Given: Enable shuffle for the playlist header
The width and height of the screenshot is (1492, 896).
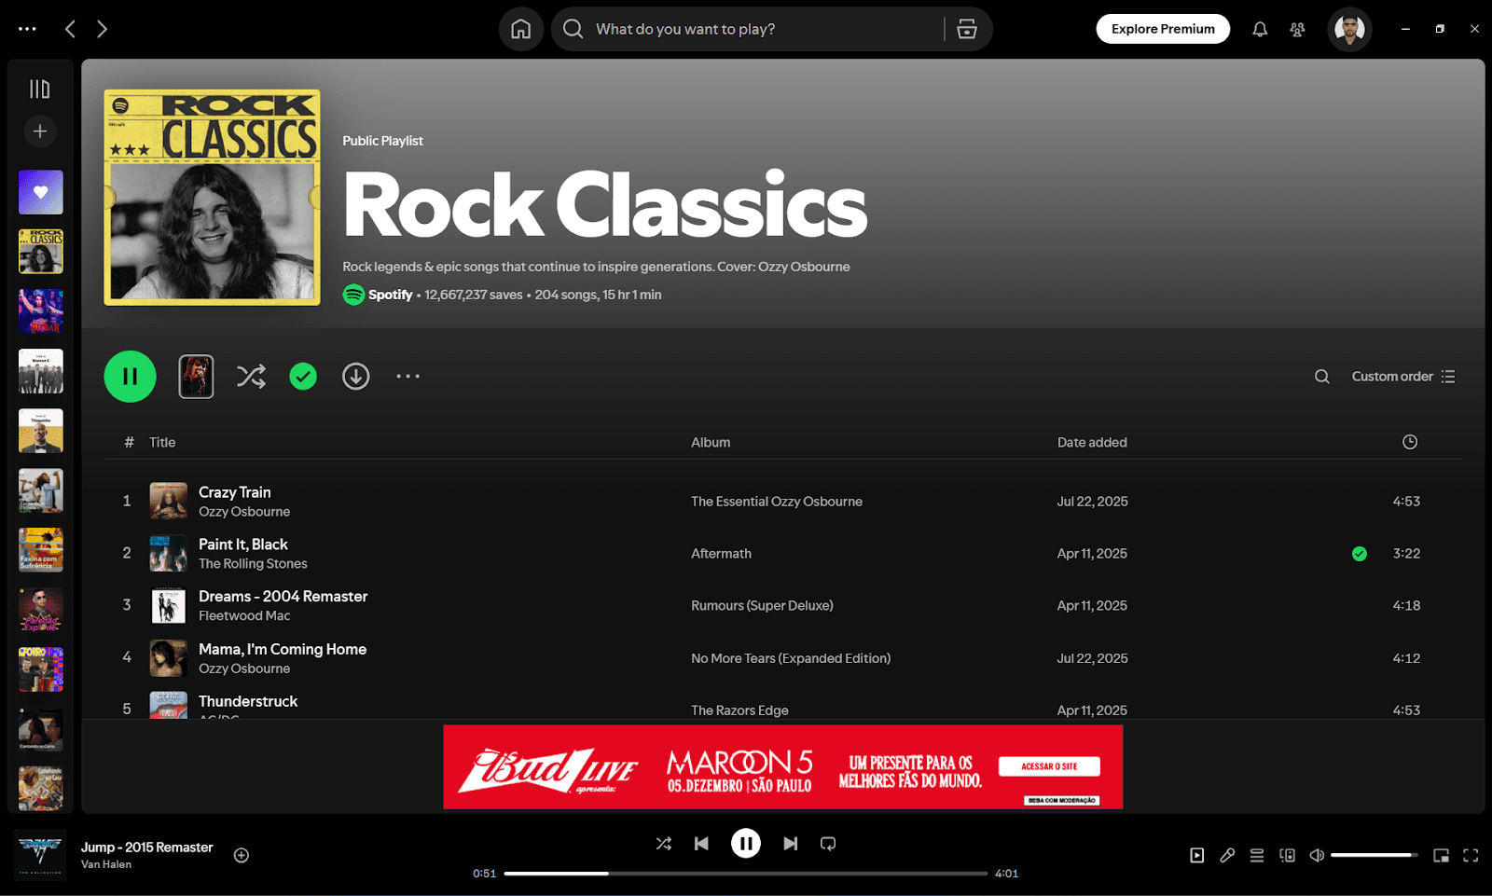Looking at the screenshot, I should point(251,377).
